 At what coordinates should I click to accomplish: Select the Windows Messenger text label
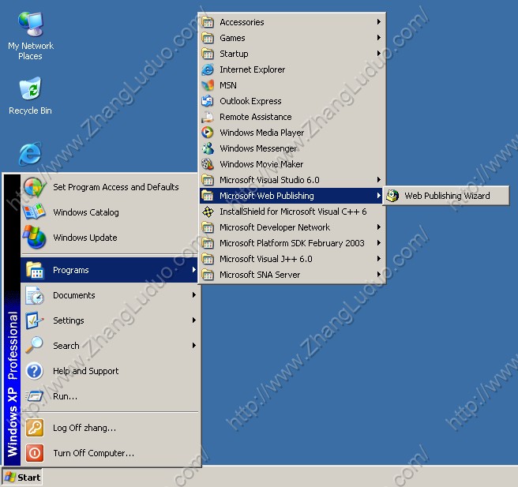[258, 148]
